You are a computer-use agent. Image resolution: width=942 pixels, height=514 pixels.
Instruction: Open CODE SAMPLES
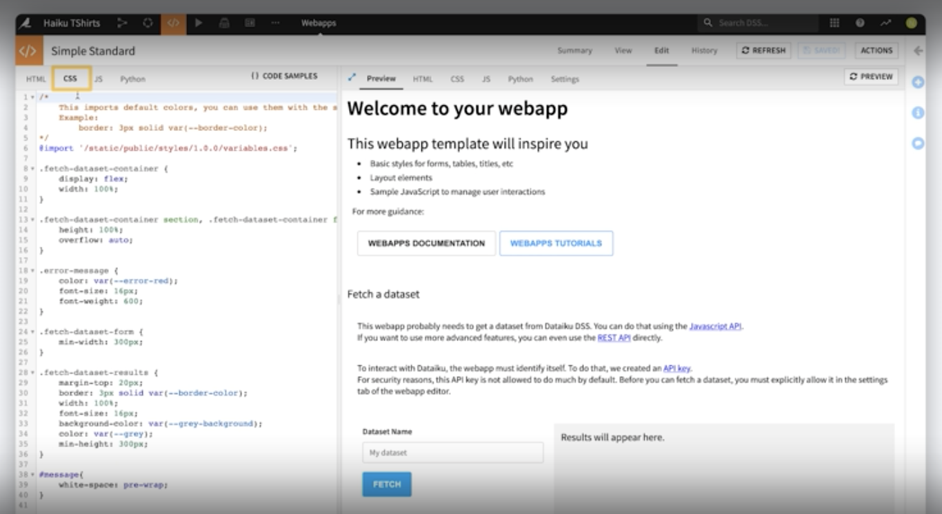[x=284, y=76]
